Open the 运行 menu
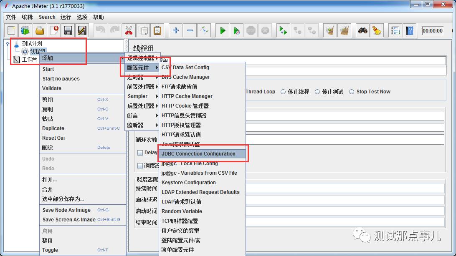Viewport: 456px width, 256px height. (66, 17)
